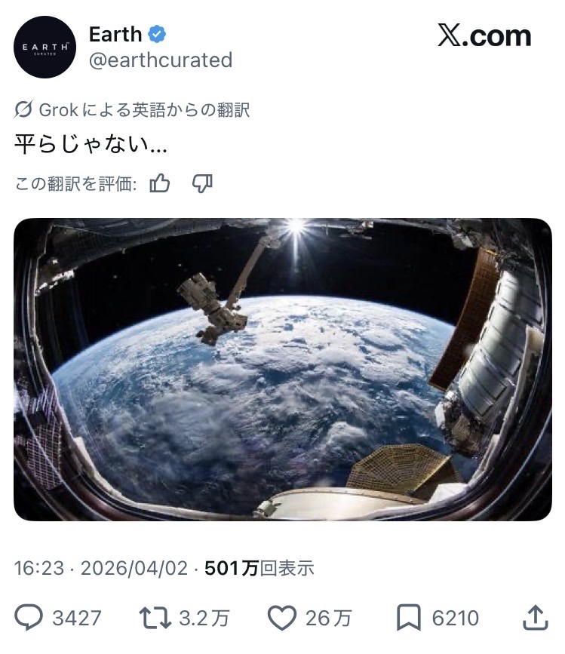The height and width of the screenshot is (654, 565).
Task: Click the blue verified badge
Action: 158,35
